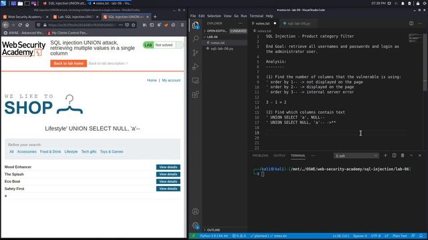
Task: Show system notifications bell in top panel
Action: tap(403, 3)
